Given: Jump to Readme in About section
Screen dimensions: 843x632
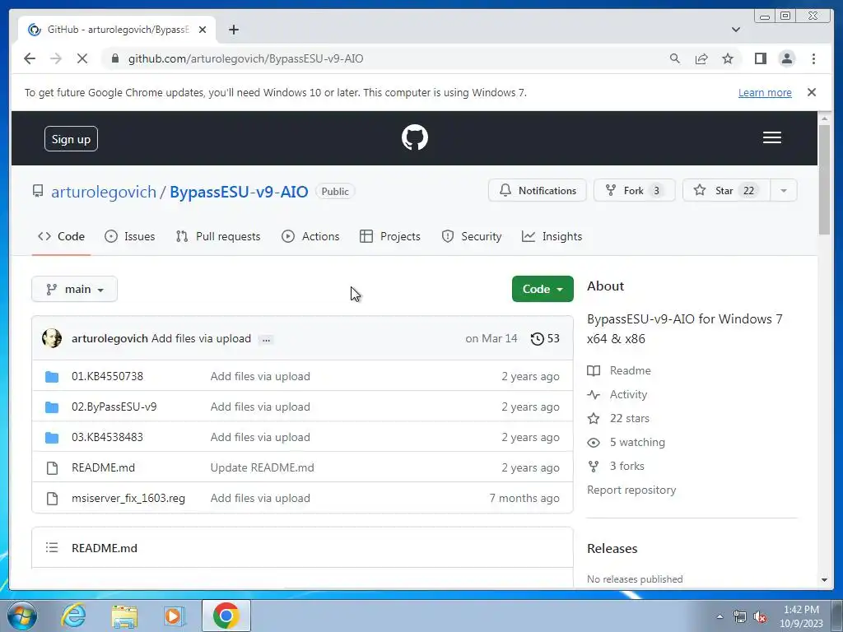Looking at the screenshot, I should pos(619,370).
